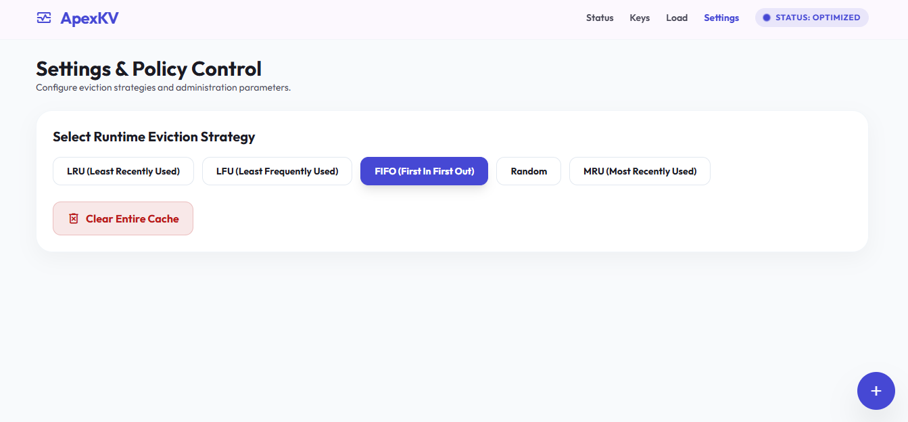Go to the Status page
The width and height of the screenshot is (908, 422).
pos(600,18)
